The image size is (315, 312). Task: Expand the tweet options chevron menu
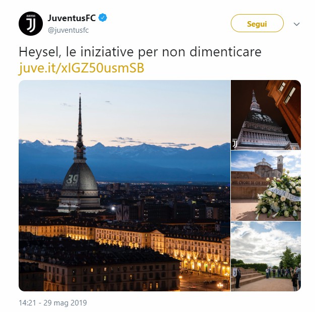(296, 24)
